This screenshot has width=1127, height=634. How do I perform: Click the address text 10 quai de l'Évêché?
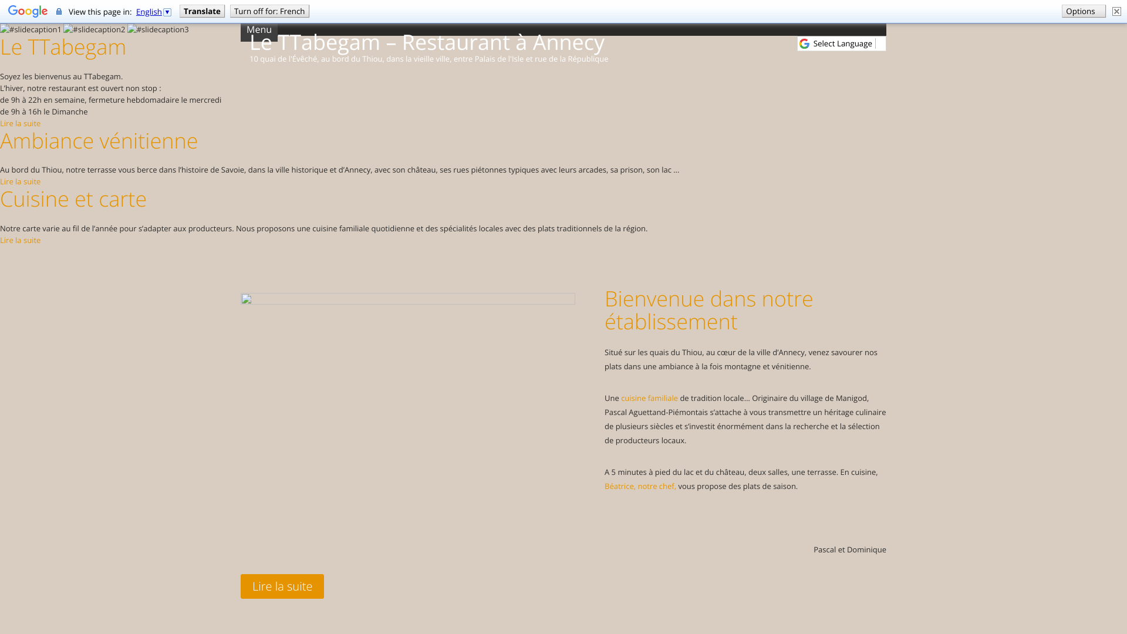point(429,59)
